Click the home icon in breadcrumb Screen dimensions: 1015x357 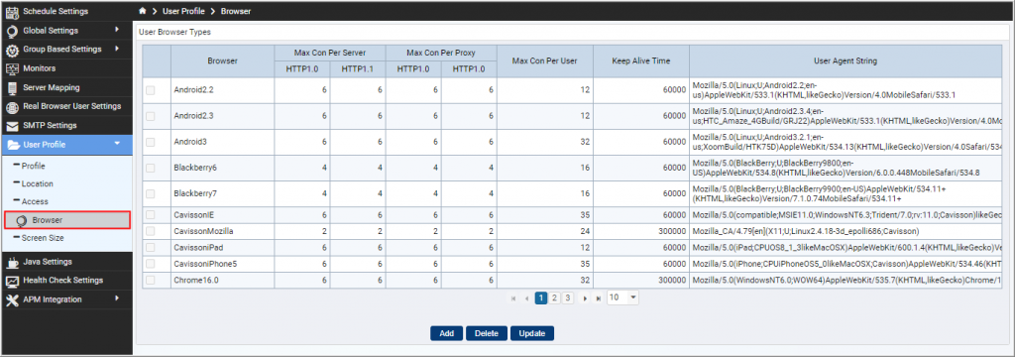[143, 11]
